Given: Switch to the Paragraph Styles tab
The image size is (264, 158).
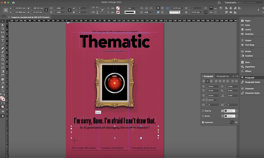Looking at the screenshot, I should coord(222,76).
